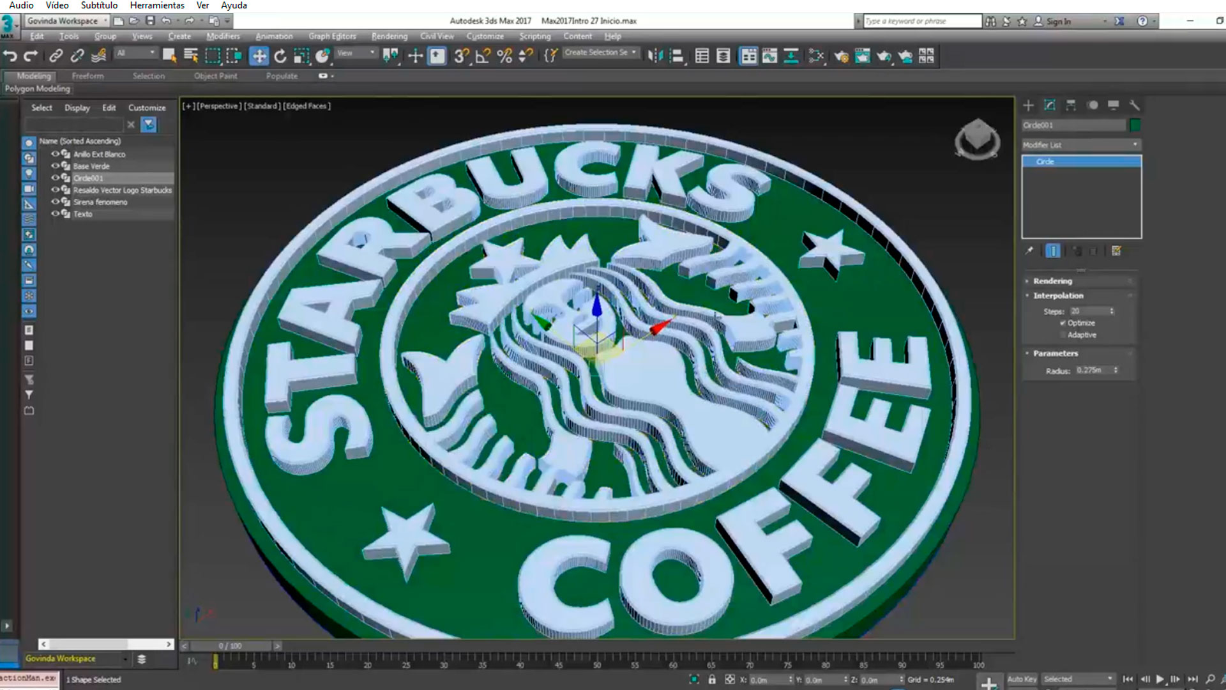1226x690 pixels.
Task: Collapse the Interpolation rollout
Action: point(1058,296)
